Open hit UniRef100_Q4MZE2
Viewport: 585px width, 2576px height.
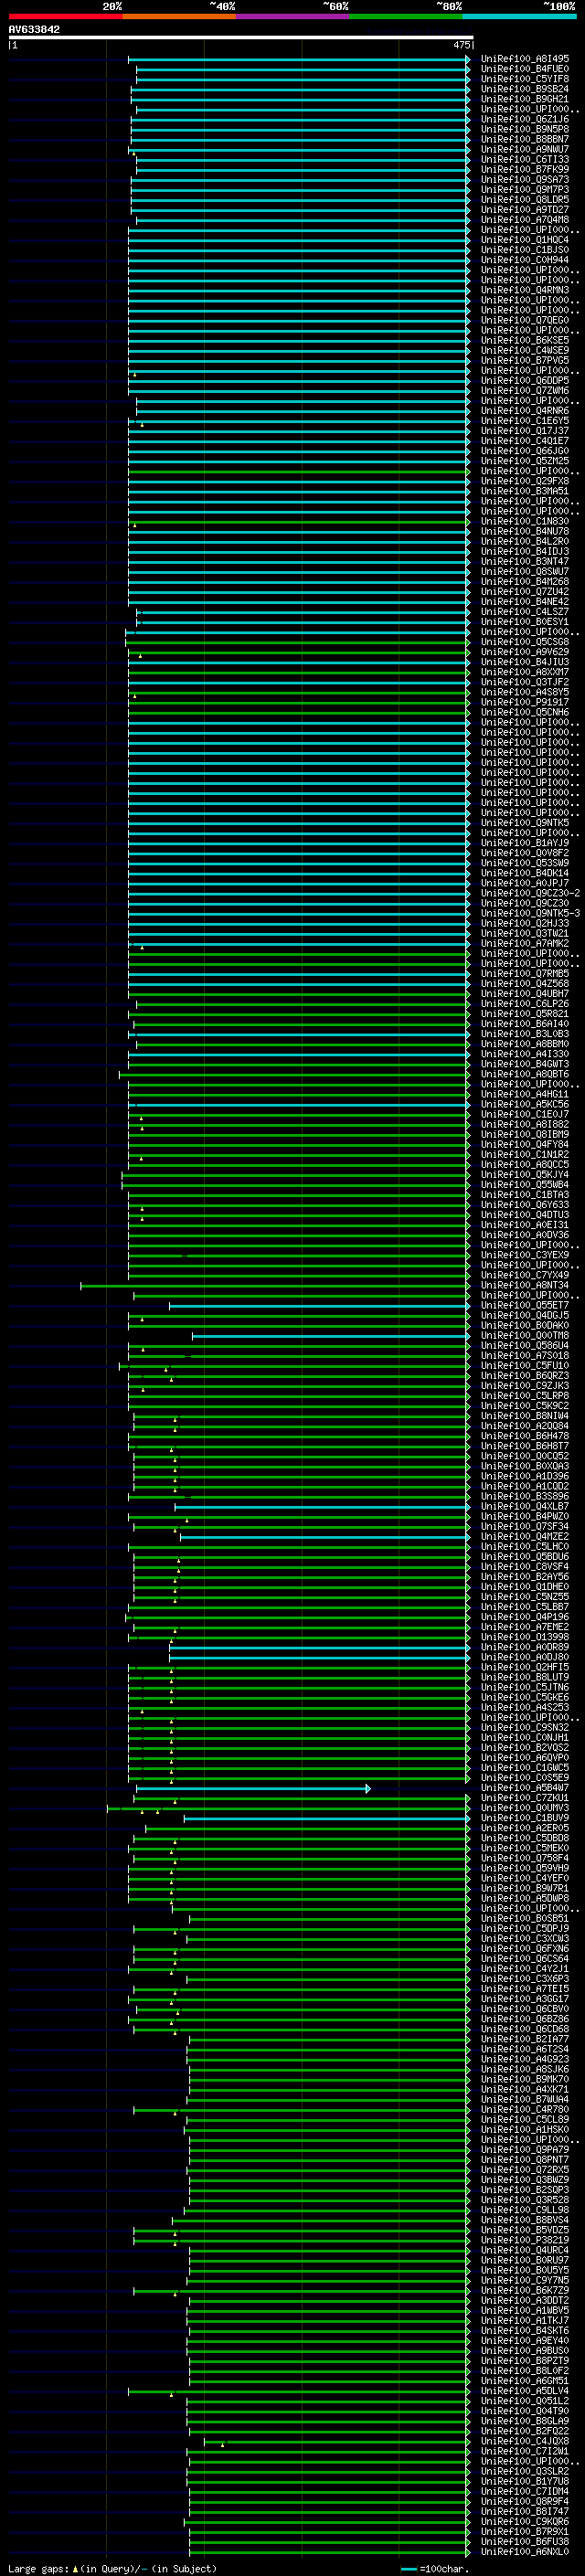click(525, 1536)
